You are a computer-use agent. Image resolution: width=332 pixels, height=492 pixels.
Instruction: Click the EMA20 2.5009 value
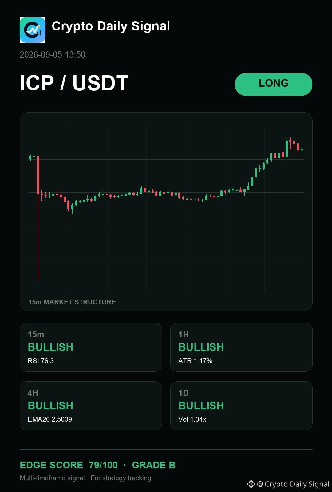tap(50, 419)
